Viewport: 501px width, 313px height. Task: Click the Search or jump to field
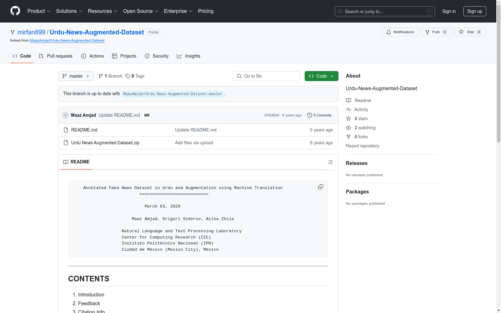(x=385, y=11)
